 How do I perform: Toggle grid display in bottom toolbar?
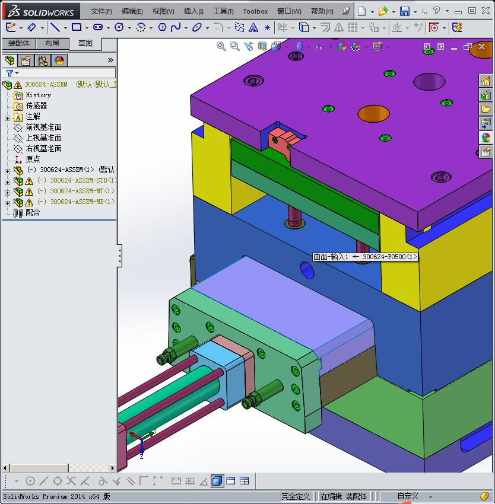click(190, 481)
